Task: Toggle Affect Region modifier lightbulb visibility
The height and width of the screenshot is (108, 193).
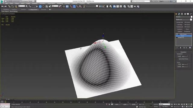Action: click(x=177, y=34)
